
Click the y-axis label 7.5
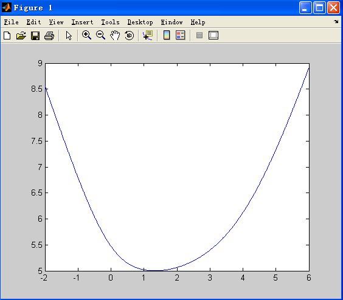[x=36, y=141]
